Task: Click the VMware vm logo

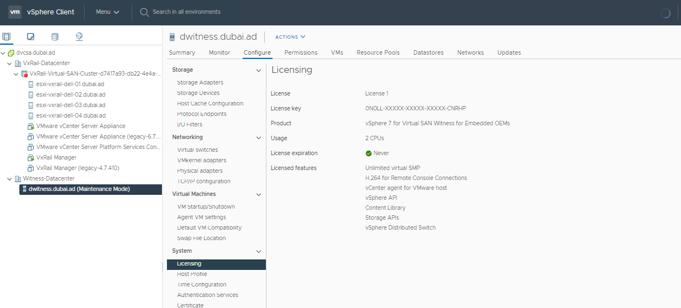Action: click(x=15, y=12)
